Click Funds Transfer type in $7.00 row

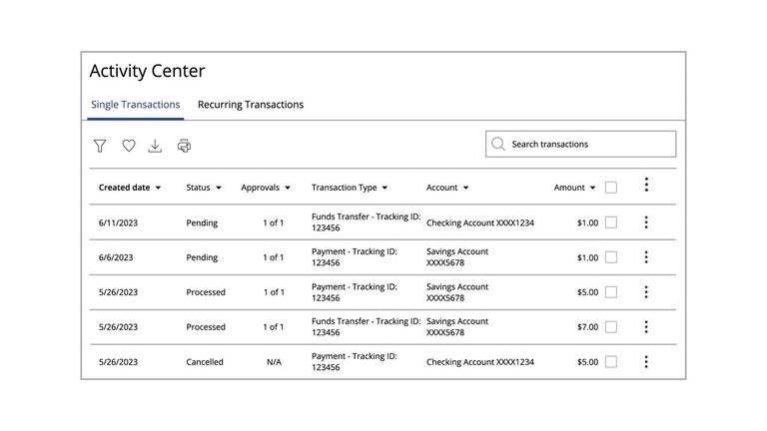366,327
